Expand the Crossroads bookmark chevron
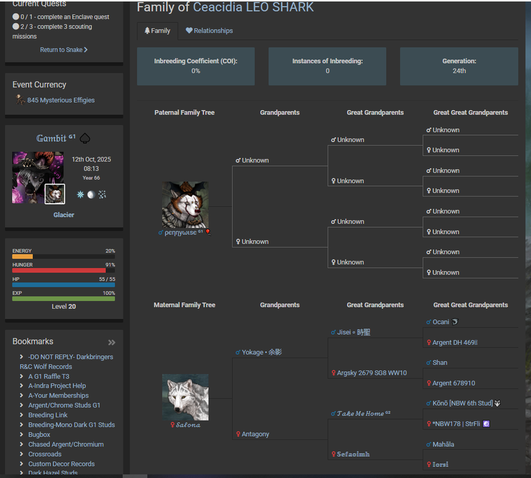Viewport: 531px width, 478px height. (21, 454)
